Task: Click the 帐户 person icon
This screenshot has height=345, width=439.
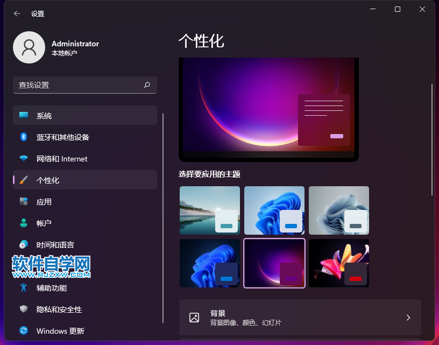Action: [x=24, y=223]
